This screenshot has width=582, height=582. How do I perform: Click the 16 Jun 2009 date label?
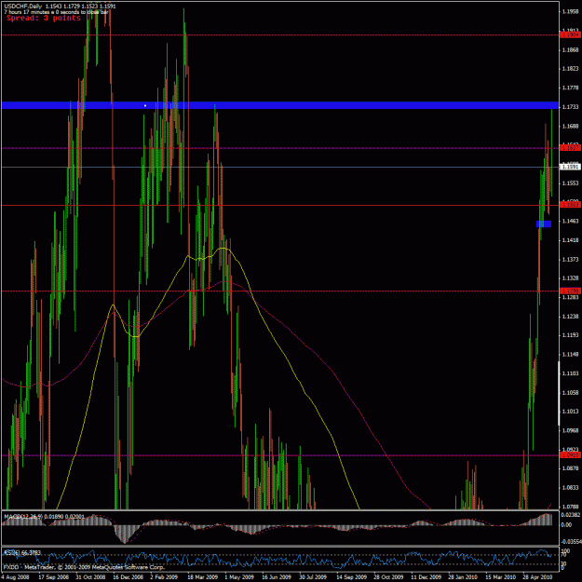(277, 577)
